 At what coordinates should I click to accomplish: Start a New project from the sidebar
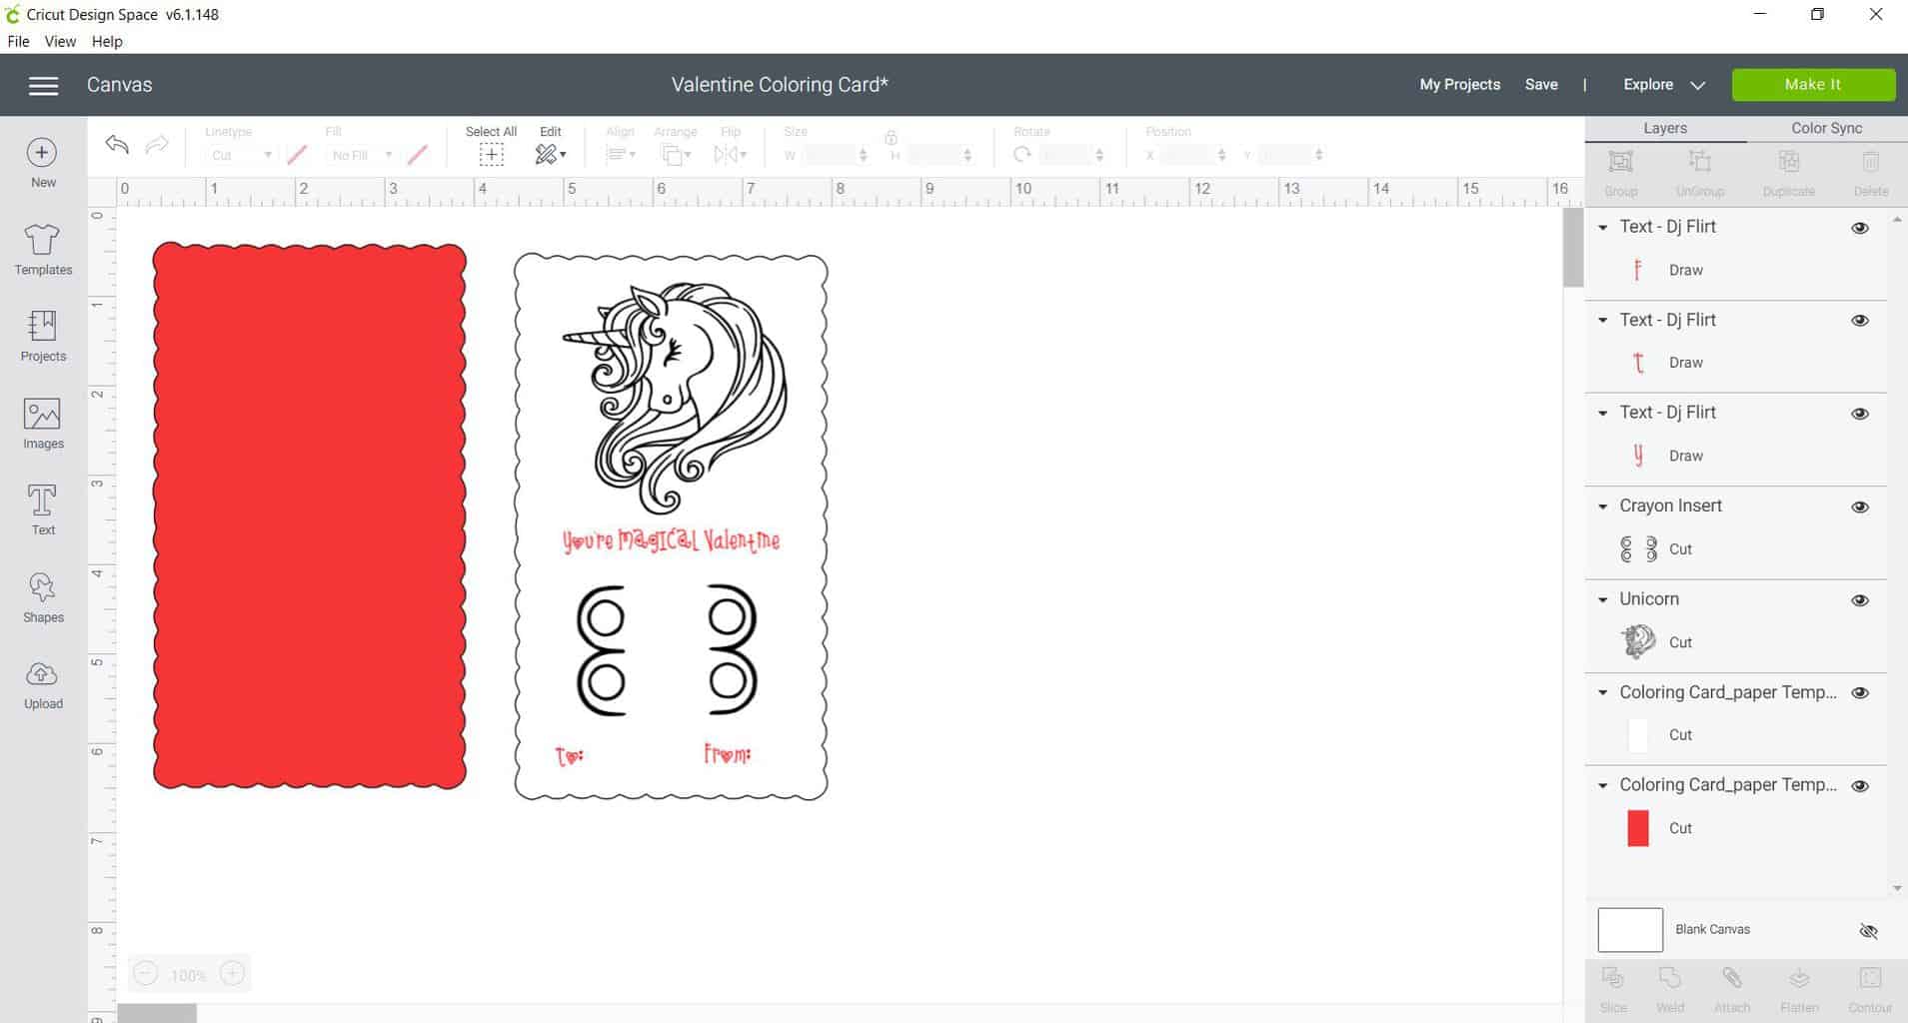tap(43, 162)
